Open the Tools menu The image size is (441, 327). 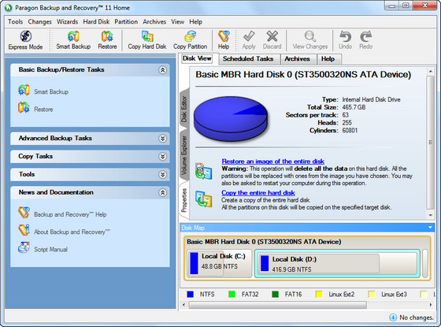point(16,22)
